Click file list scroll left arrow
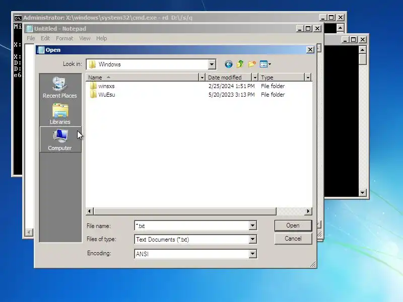The height and width of the screenshot is (302, 403). click(x=89, y=211)
